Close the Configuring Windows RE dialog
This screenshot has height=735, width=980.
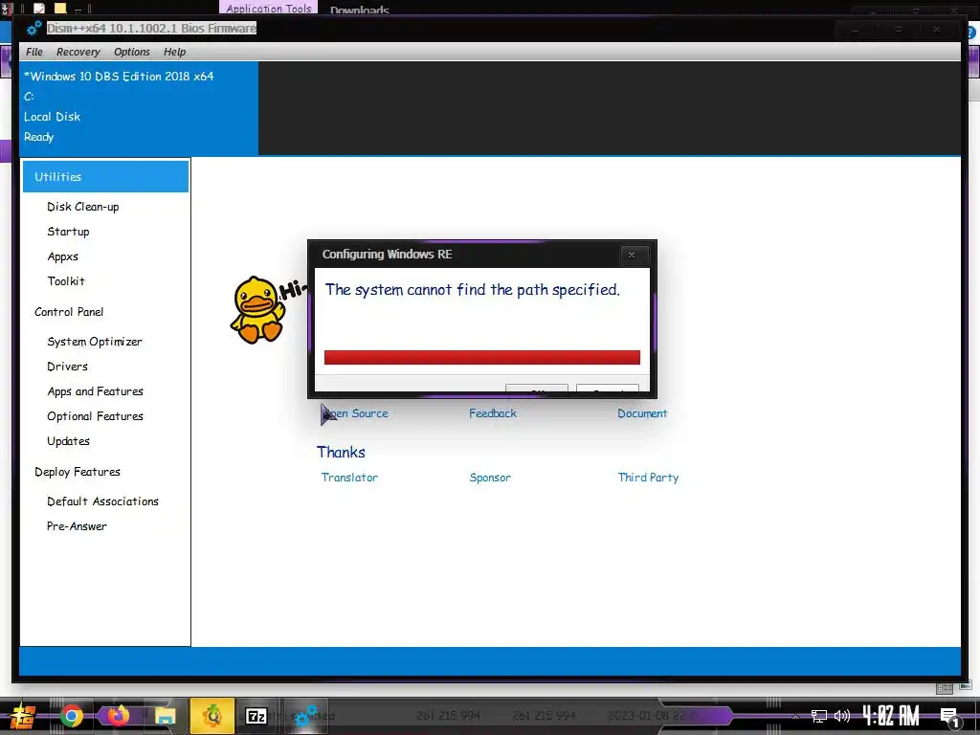[632, 255]
